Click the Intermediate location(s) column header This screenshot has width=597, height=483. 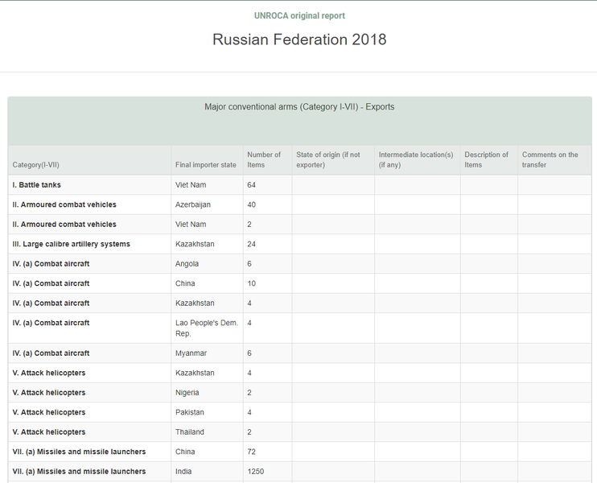(x=418, y=160)
